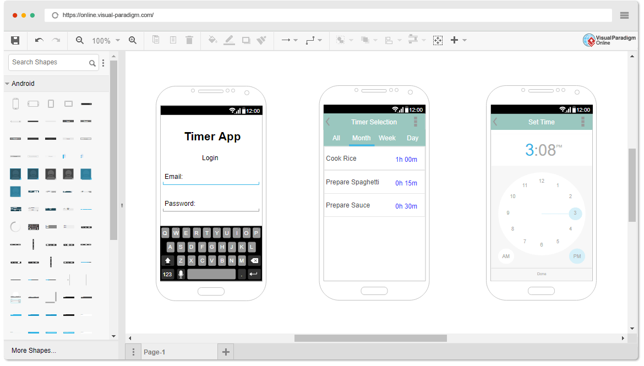Copy the selected element
The width and height of the screenshot is (644, 366).
[x=156, y=40]
